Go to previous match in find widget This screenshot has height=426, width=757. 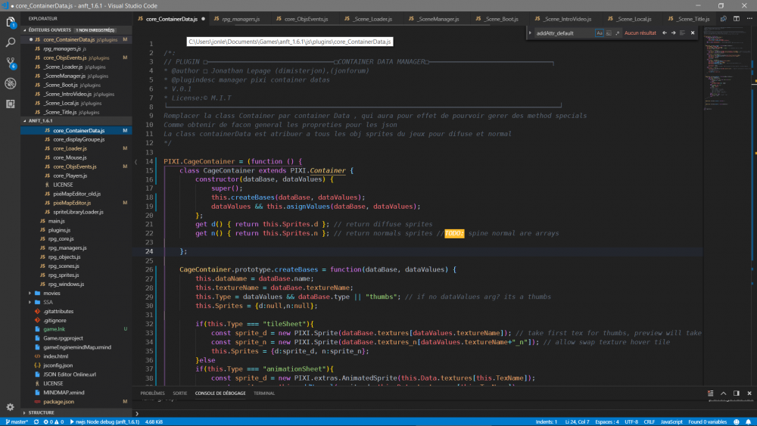point(665,33)
